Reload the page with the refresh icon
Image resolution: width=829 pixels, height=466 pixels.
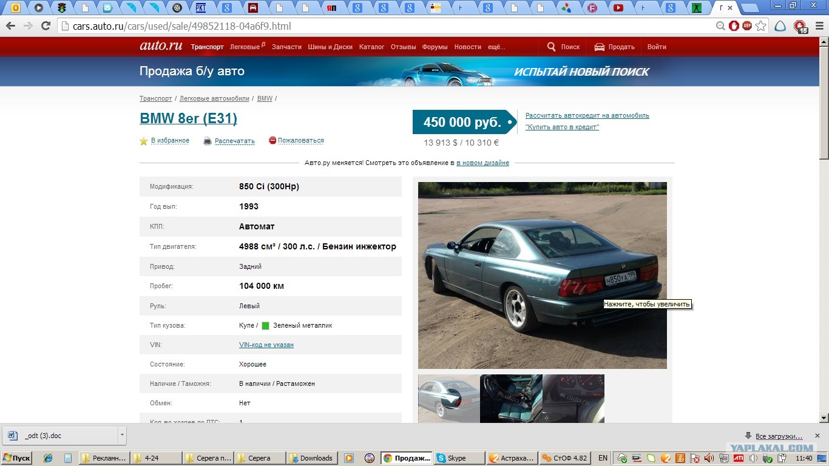tap(46, 26)
